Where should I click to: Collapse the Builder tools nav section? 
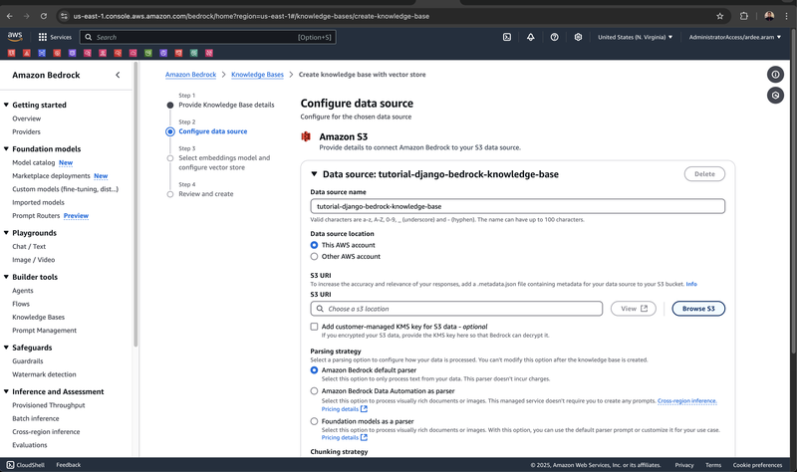(x=6, y=277)
